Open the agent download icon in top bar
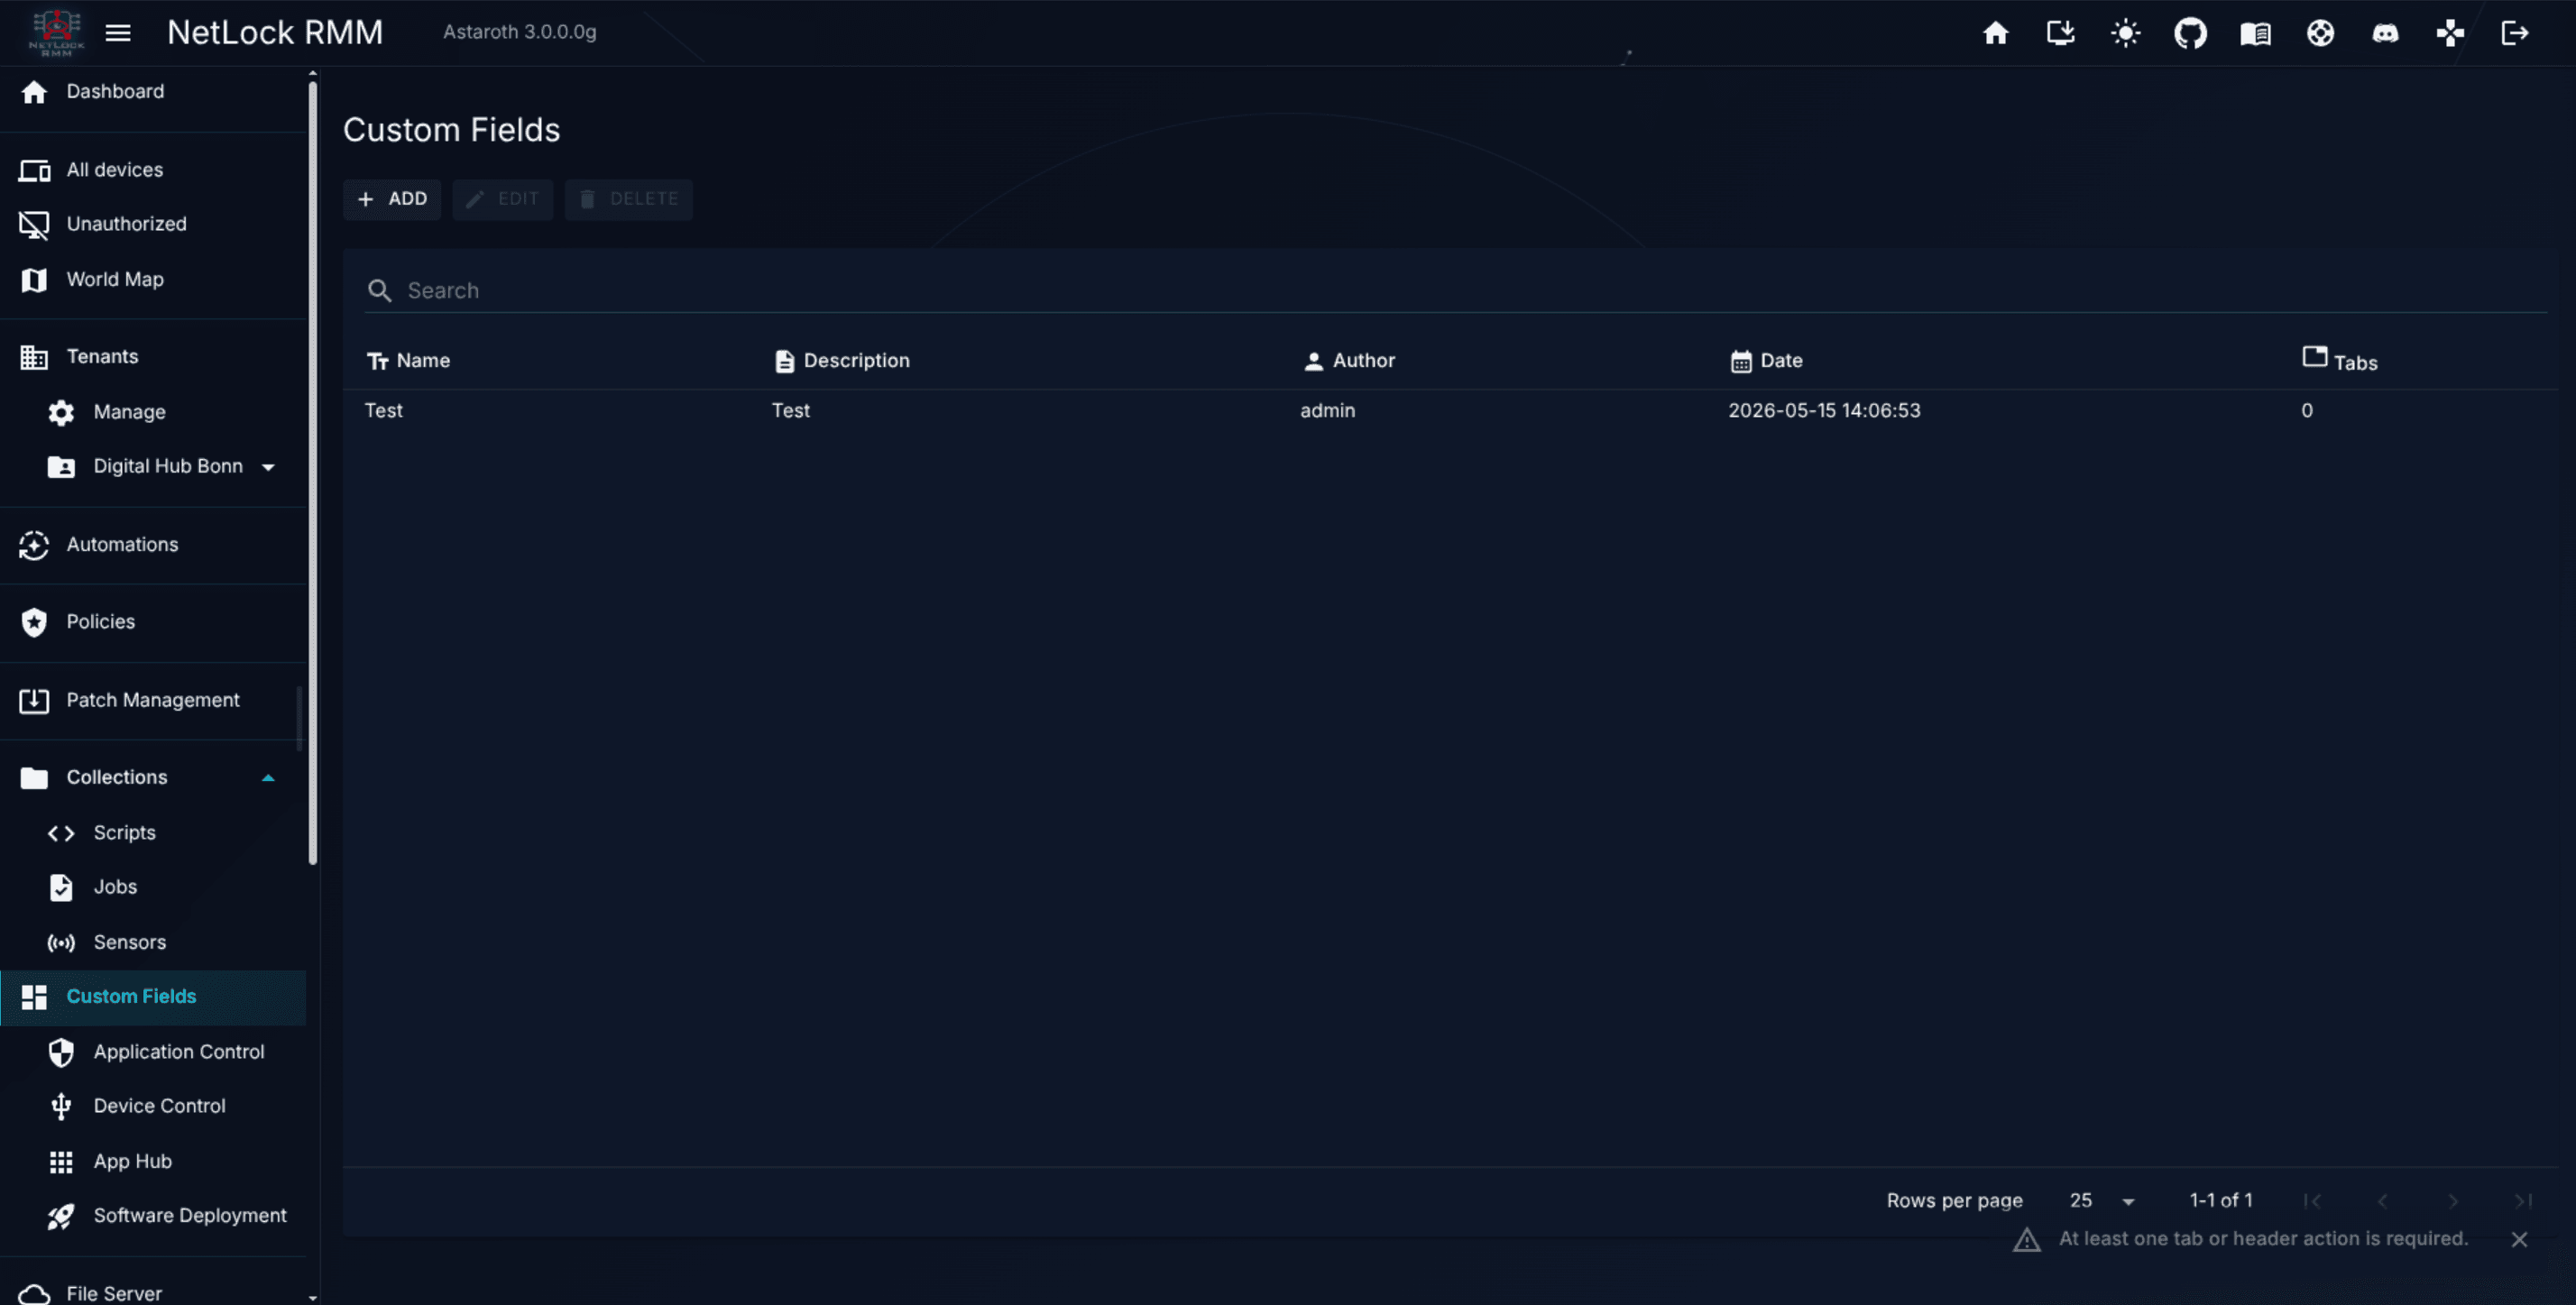The width and height of the screenshot is (2576, 1305). click(x=2060, y=33)
